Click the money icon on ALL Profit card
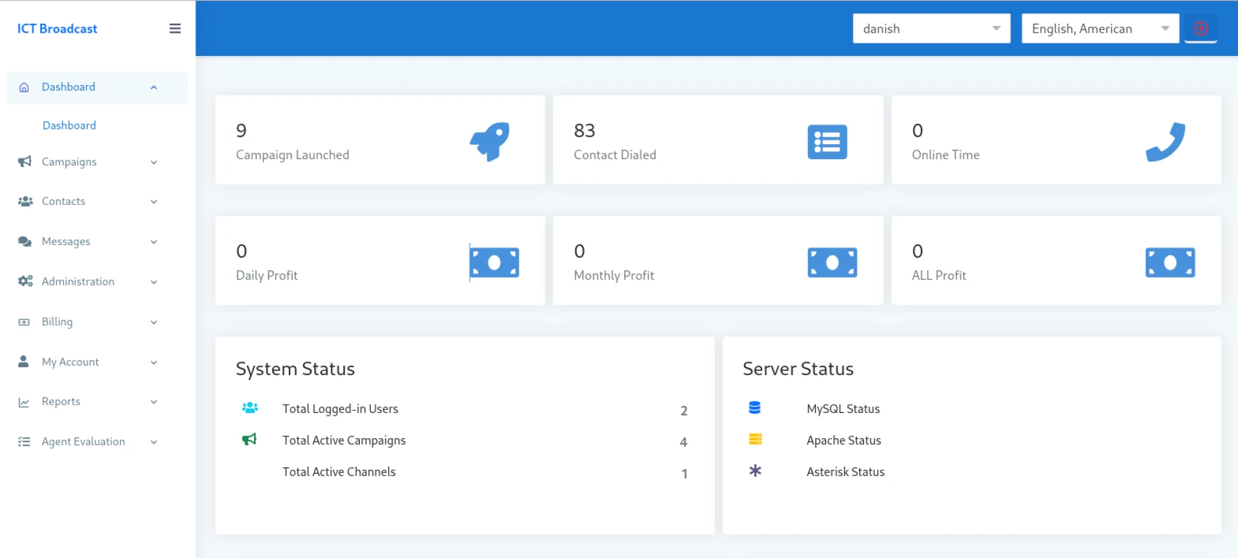 click(1170, 262)
